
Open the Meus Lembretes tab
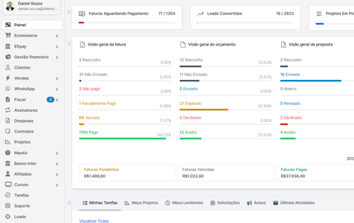(x=184, y=203)
